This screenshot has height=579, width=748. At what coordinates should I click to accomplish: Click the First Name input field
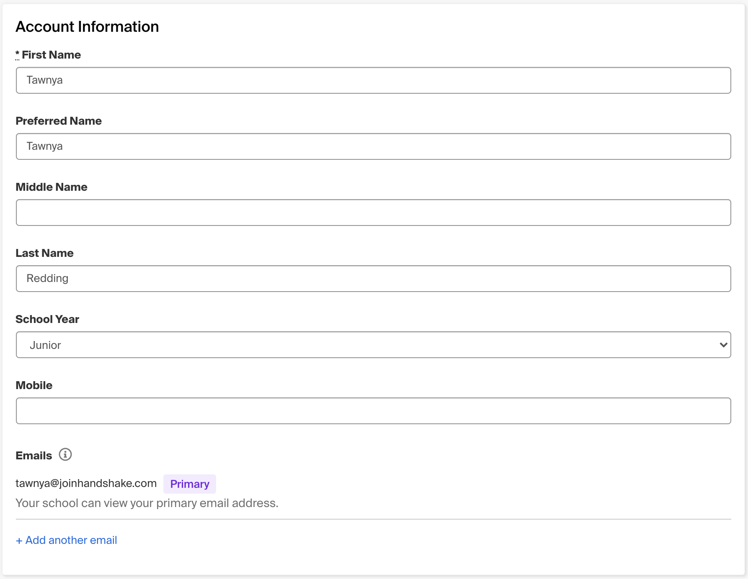coord(374,80)
